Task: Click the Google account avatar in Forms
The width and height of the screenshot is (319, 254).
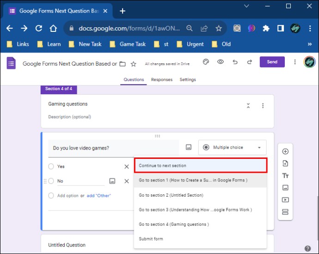Action: point(309,62)
